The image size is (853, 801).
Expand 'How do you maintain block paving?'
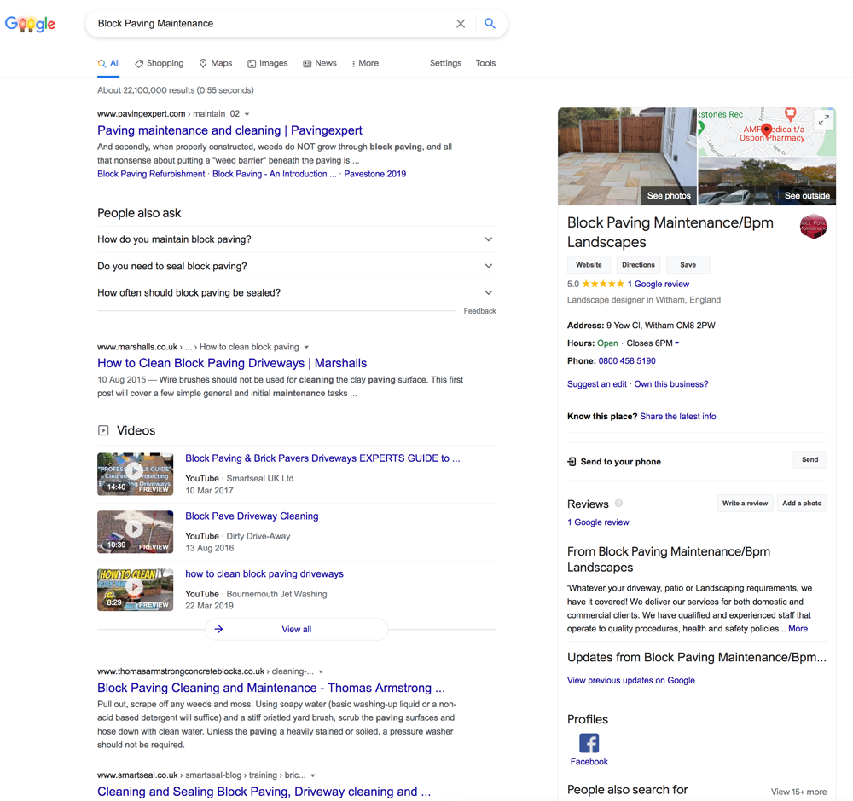coord(297,239)
